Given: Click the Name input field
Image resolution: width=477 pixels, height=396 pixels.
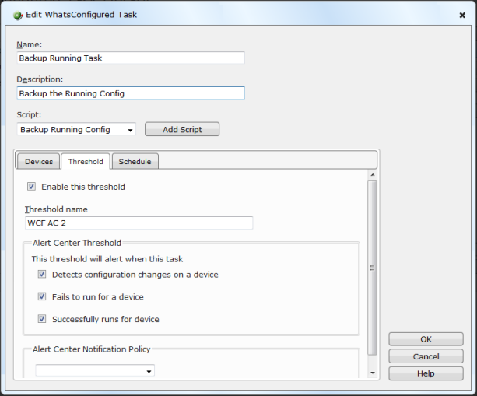Looking at the screenshot, I should (x=131, y=58).
